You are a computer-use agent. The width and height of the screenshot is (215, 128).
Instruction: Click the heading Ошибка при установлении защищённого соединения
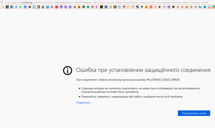click(x=143, y=70)
